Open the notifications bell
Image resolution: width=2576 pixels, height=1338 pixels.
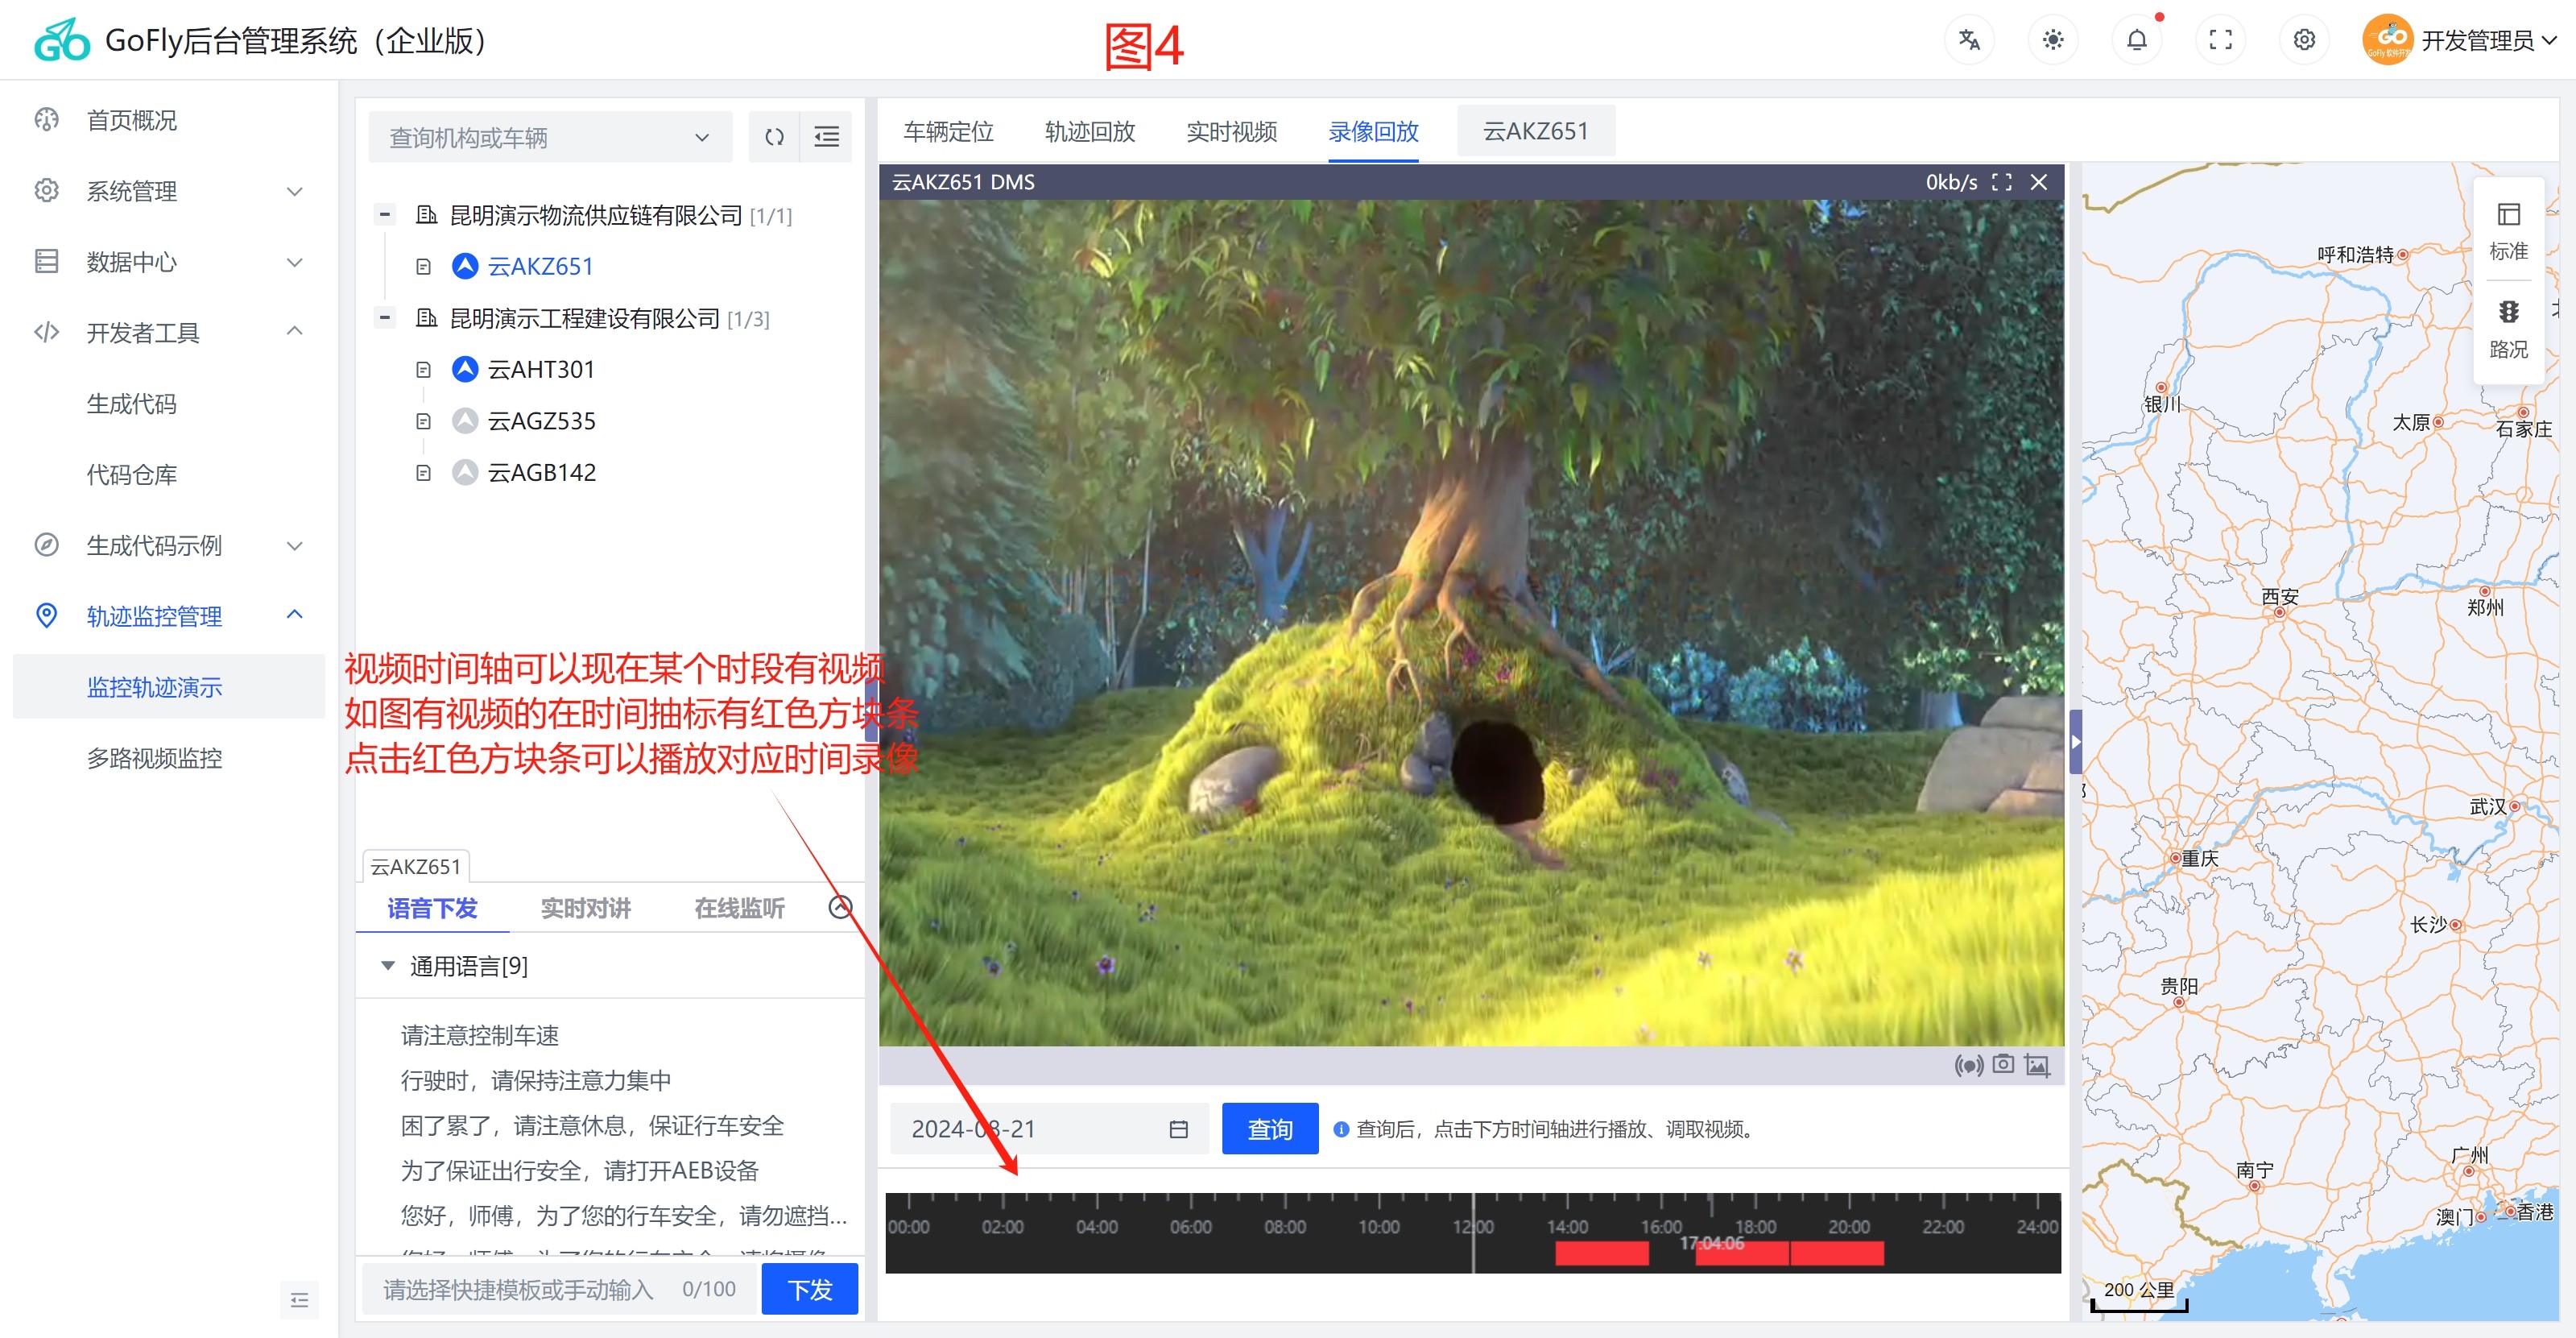(x=2137, y=40)
